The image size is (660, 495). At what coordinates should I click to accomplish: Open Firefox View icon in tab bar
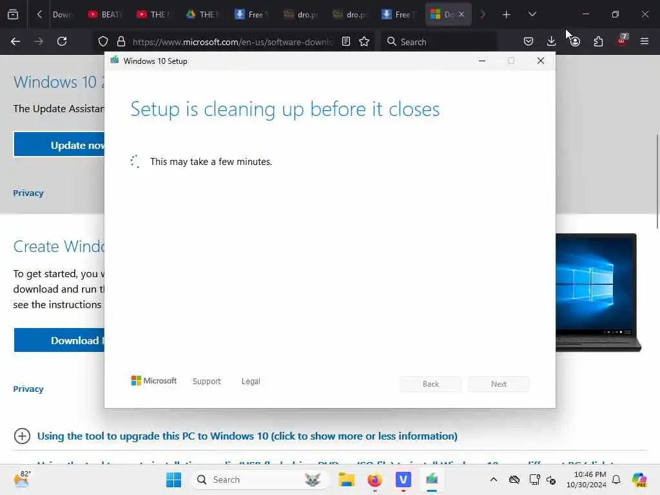pos(13,14)
